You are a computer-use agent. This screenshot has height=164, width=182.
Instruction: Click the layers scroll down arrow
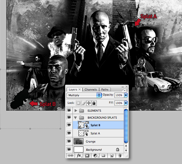[126, 151]
